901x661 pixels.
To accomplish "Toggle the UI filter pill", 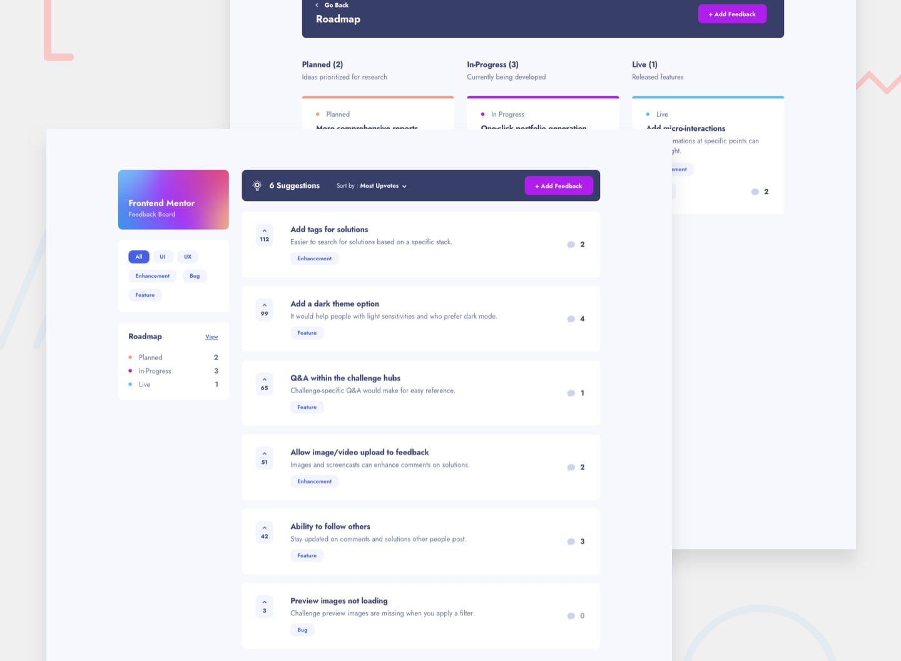I will coord(163,257).
